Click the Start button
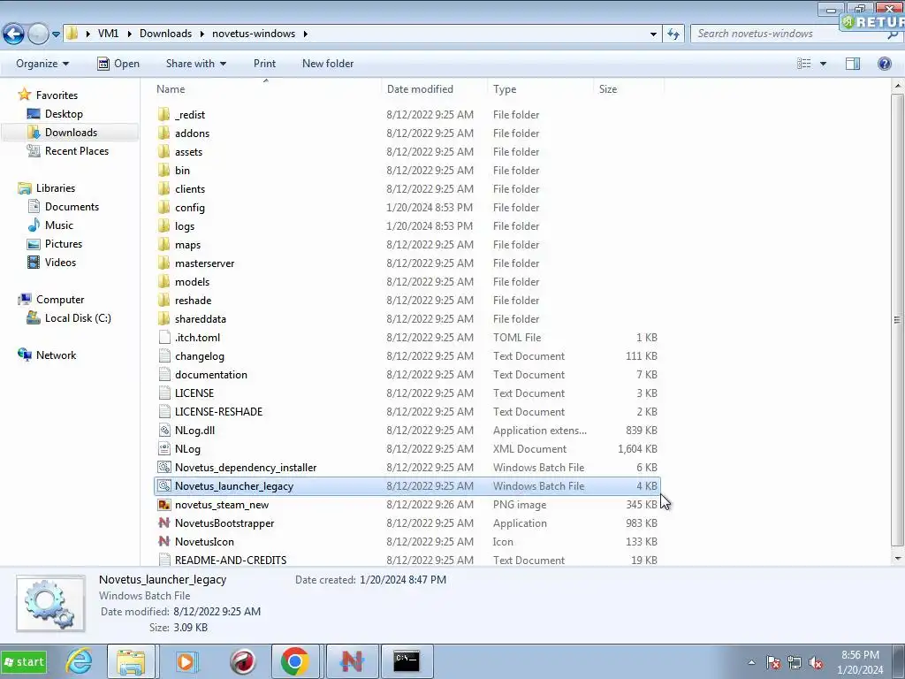 [24, 661]
